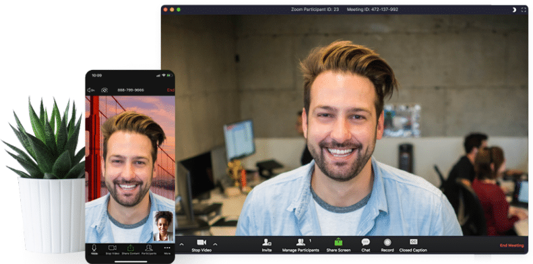Click Zoom Participant ID: 23 in title bar
Viewport: 533px width, 264px height.
(x=315, y=9)
